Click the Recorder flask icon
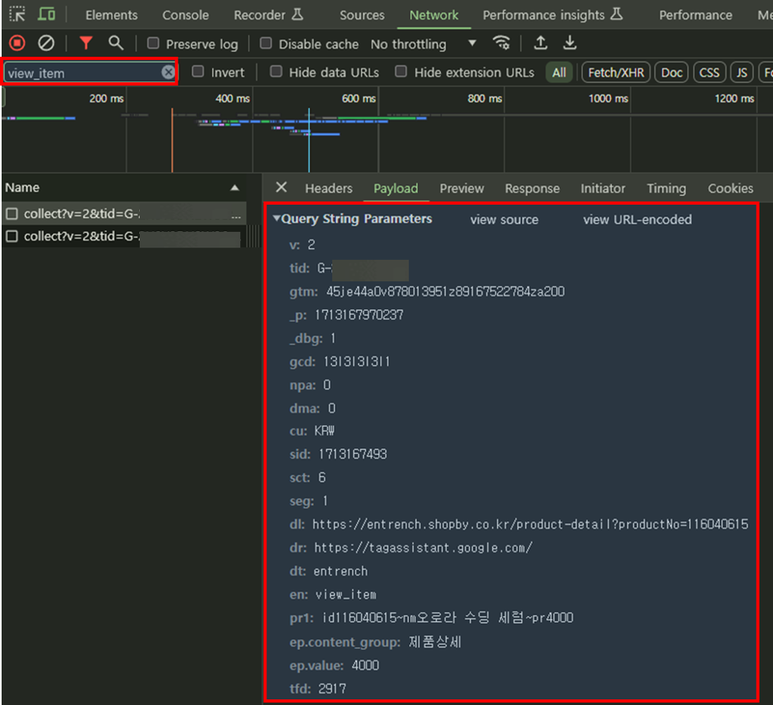 [x=297, y=14]
